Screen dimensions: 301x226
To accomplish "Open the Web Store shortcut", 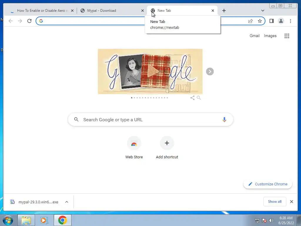I will click(x=134, y=148).
